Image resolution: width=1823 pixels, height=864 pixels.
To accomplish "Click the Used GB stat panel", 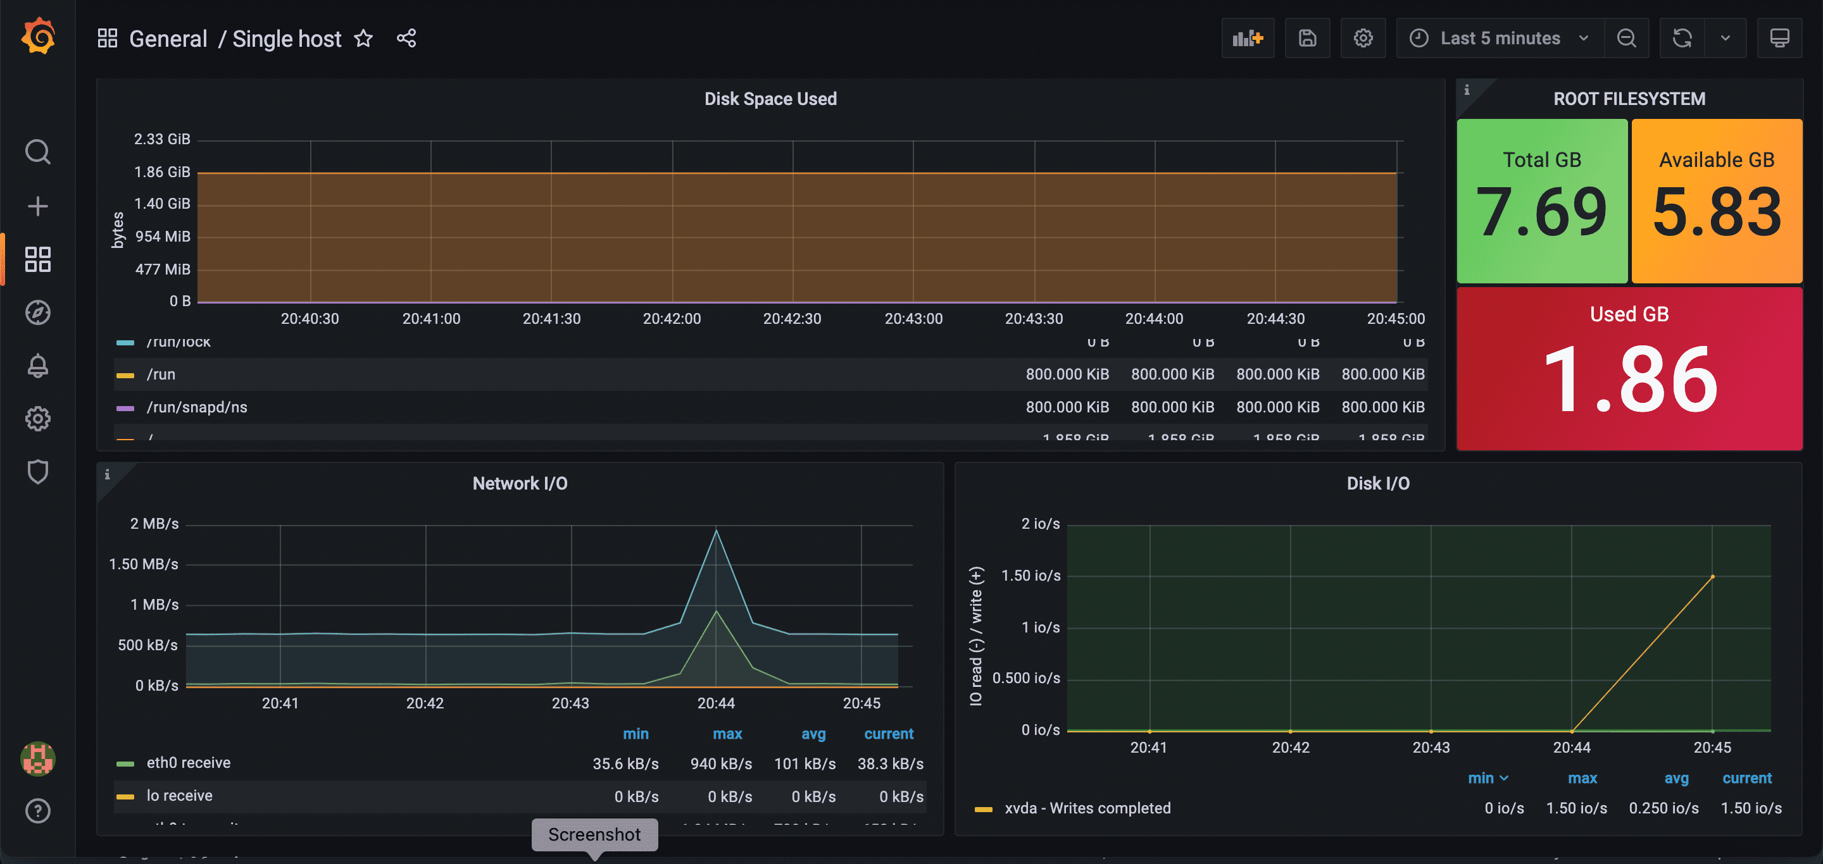I will (x=1629, y=367).
